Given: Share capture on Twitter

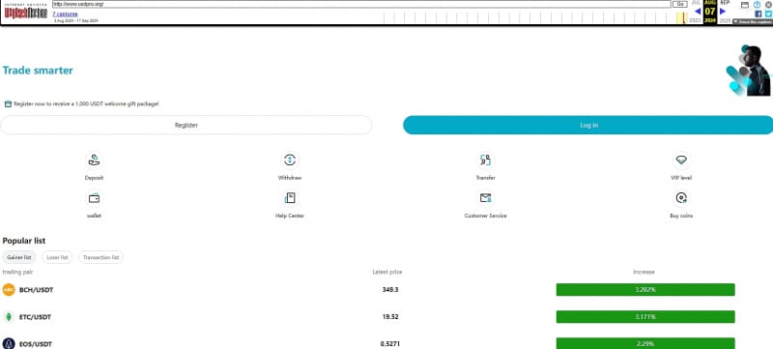Looking at the screenshot, I should 768,14.
